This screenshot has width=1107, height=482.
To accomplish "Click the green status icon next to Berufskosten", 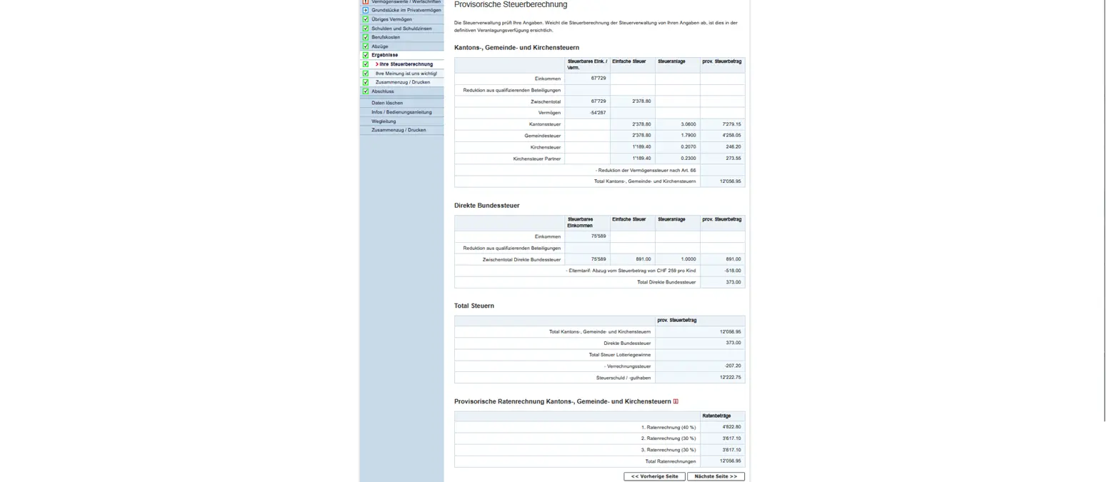I will click(x=366, y=37).
